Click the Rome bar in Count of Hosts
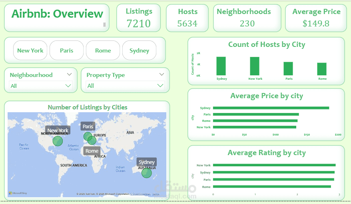 pos(322,69)
